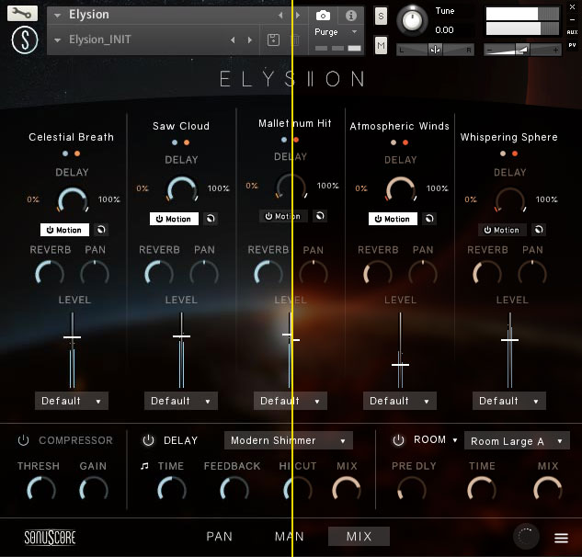Screen dimensions: 582x557
Task: Go to next instrument with right arrow beside Elysion
Action: coord(298,16)
